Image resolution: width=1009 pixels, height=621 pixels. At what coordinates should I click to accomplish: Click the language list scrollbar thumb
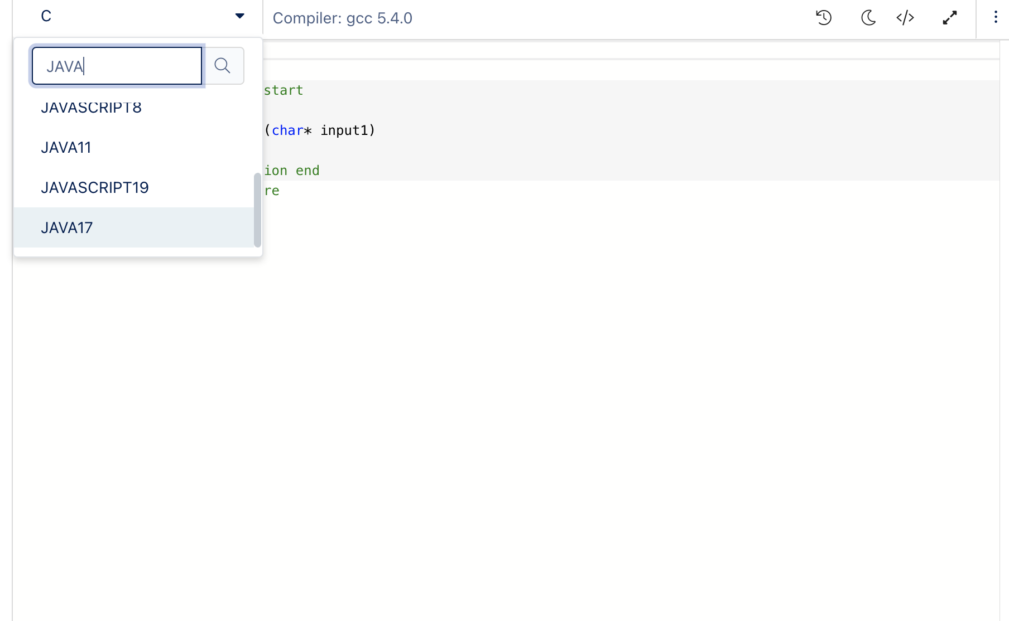point(257,210)
